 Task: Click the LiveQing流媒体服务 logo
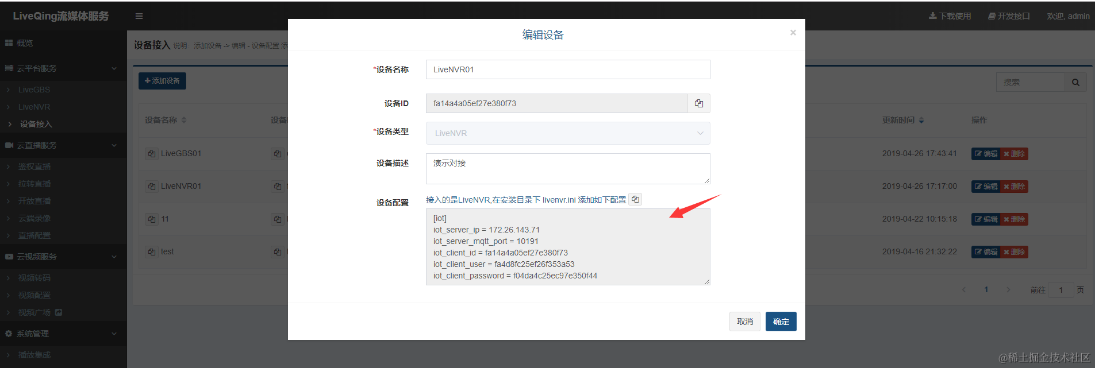pyautogui.click(x=61, y=16)
